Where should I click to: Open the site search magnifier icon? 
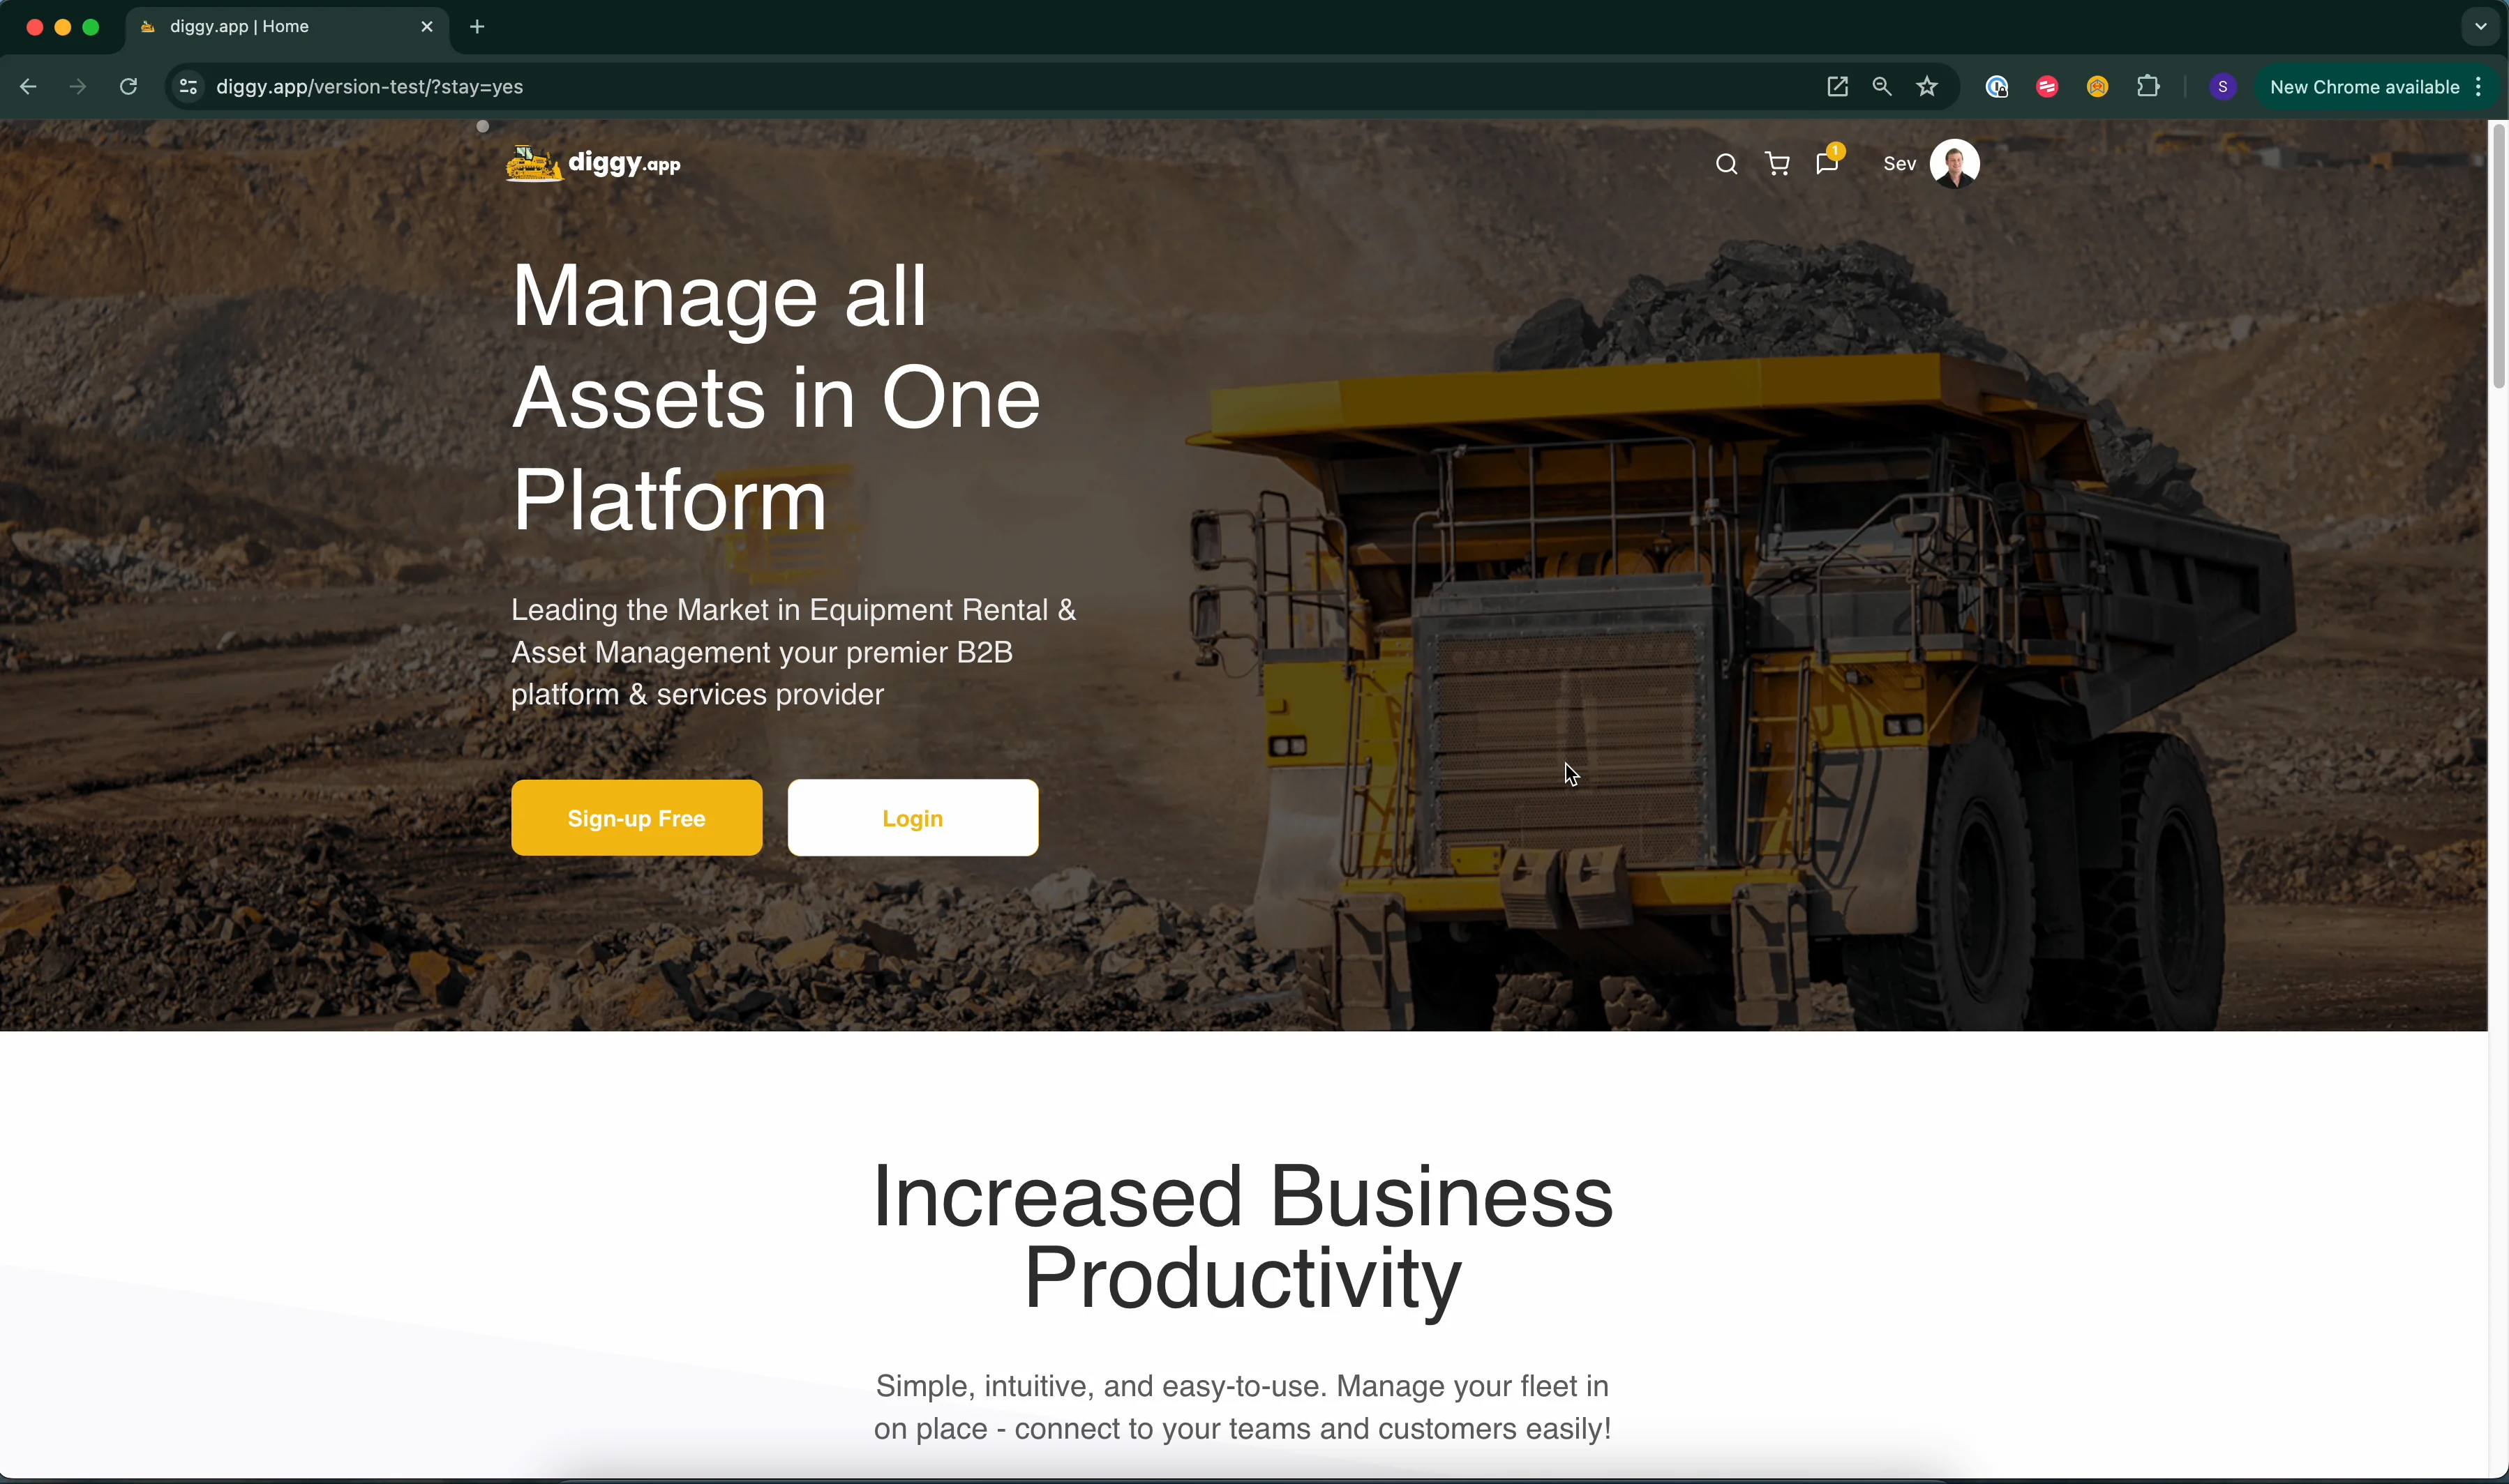point(1725,164)
